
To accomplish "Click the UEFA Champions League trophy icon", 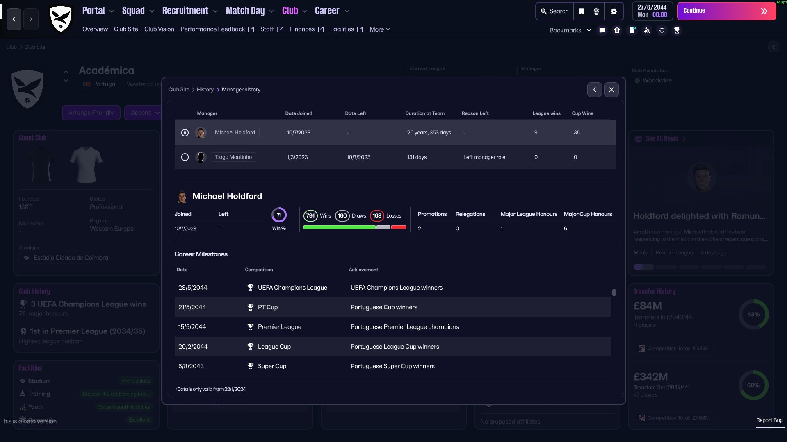I will point(251,288).
